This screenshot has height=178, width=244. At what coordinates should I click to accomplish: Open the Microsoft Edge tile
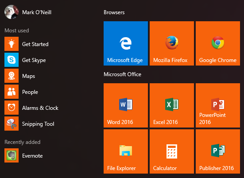click(x=126, y=43)
